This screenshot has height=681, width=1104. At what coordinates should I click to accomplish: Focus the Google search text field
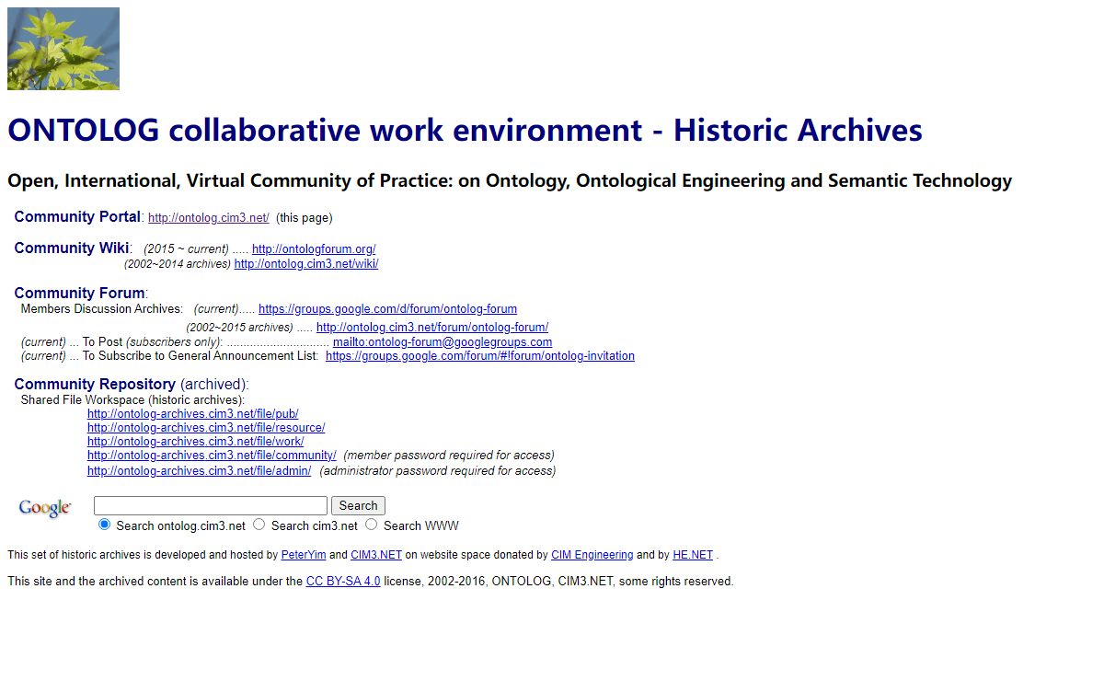[x=211, y=506]
